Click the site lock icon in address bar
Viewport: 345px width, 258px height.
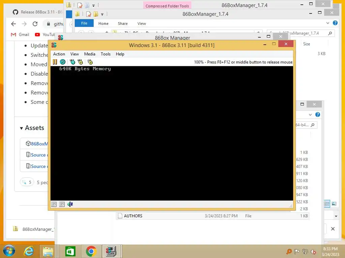pyautogui.click(x=49, y=24)
